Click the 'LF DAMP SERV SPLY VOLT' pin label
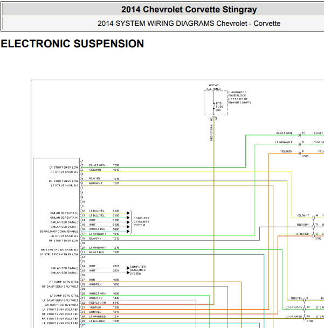 [x=60, y=300]
